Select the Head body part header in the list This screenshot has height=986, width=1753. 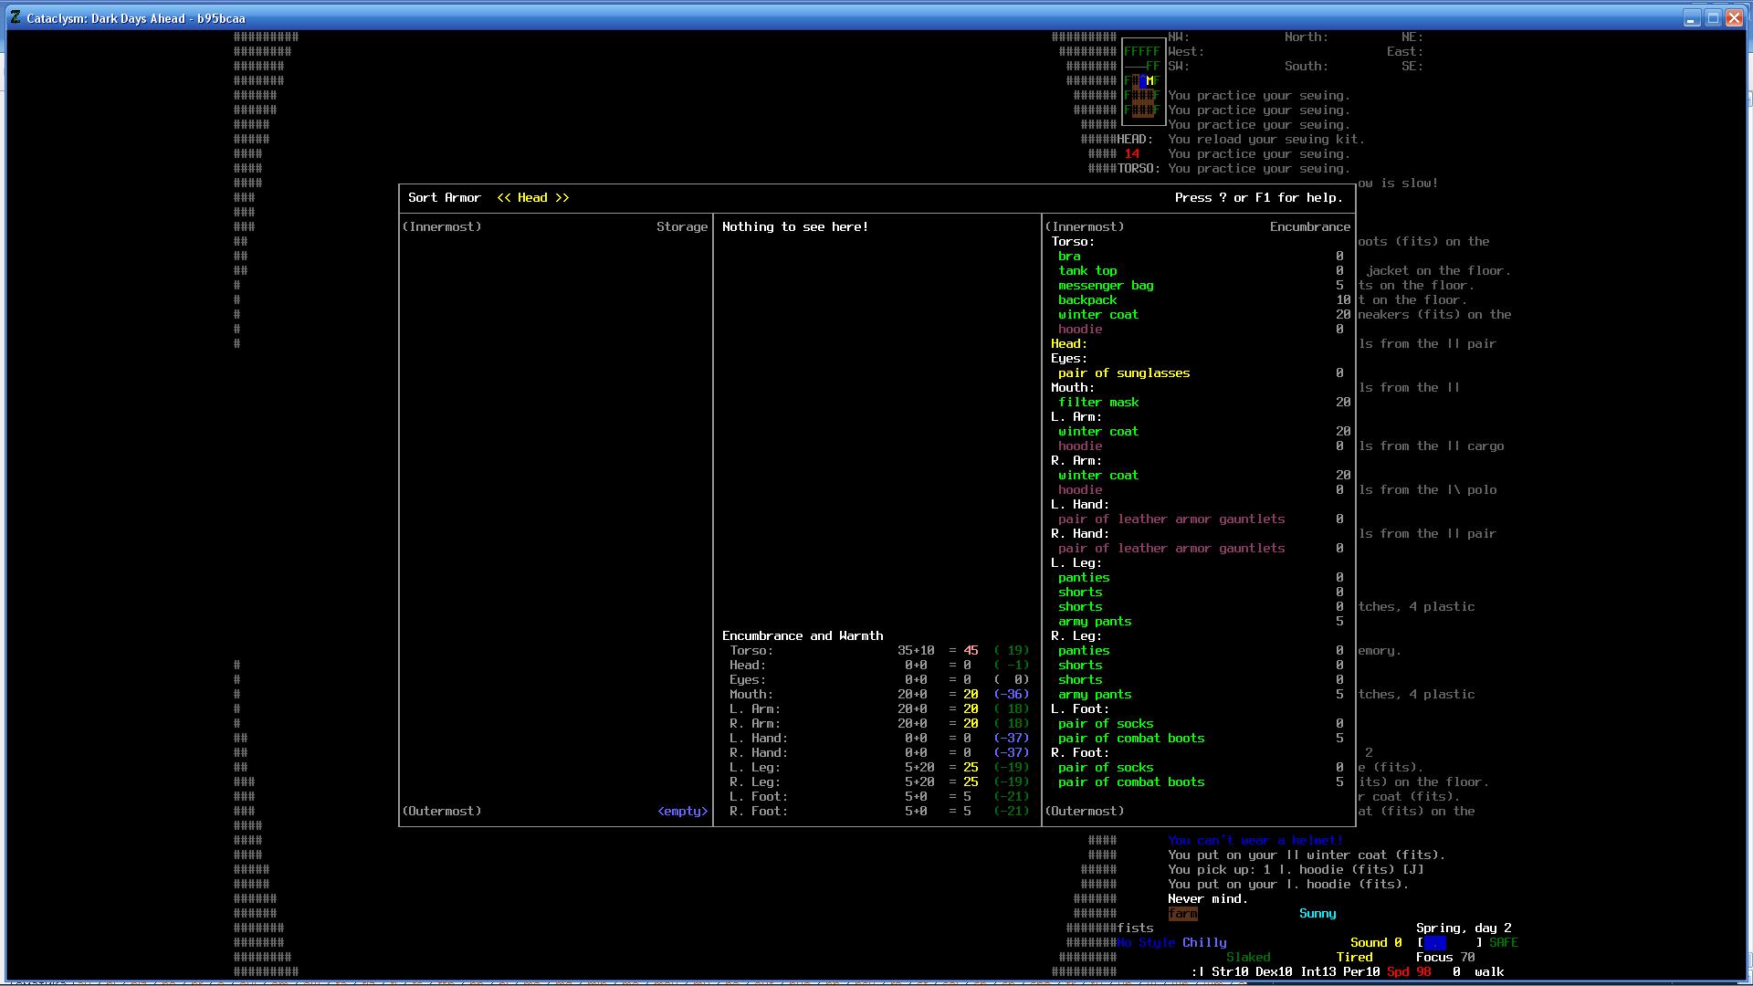[1068, 344]
